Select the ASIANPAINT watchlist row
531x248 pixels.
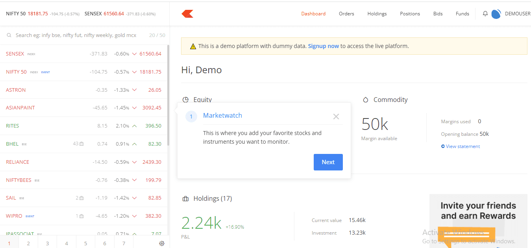[83, 108]
